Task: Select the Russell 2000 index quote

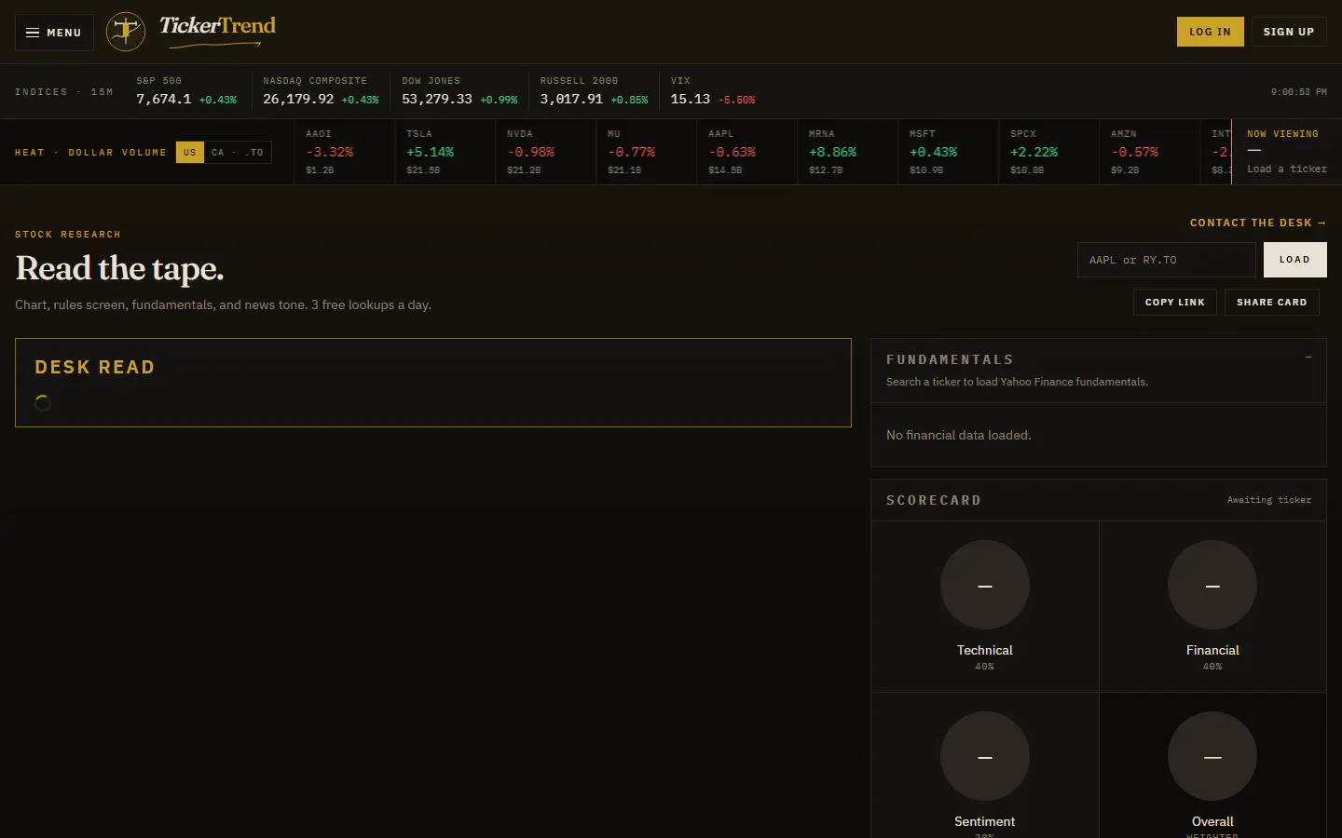Action: click(x=594, y=91)
